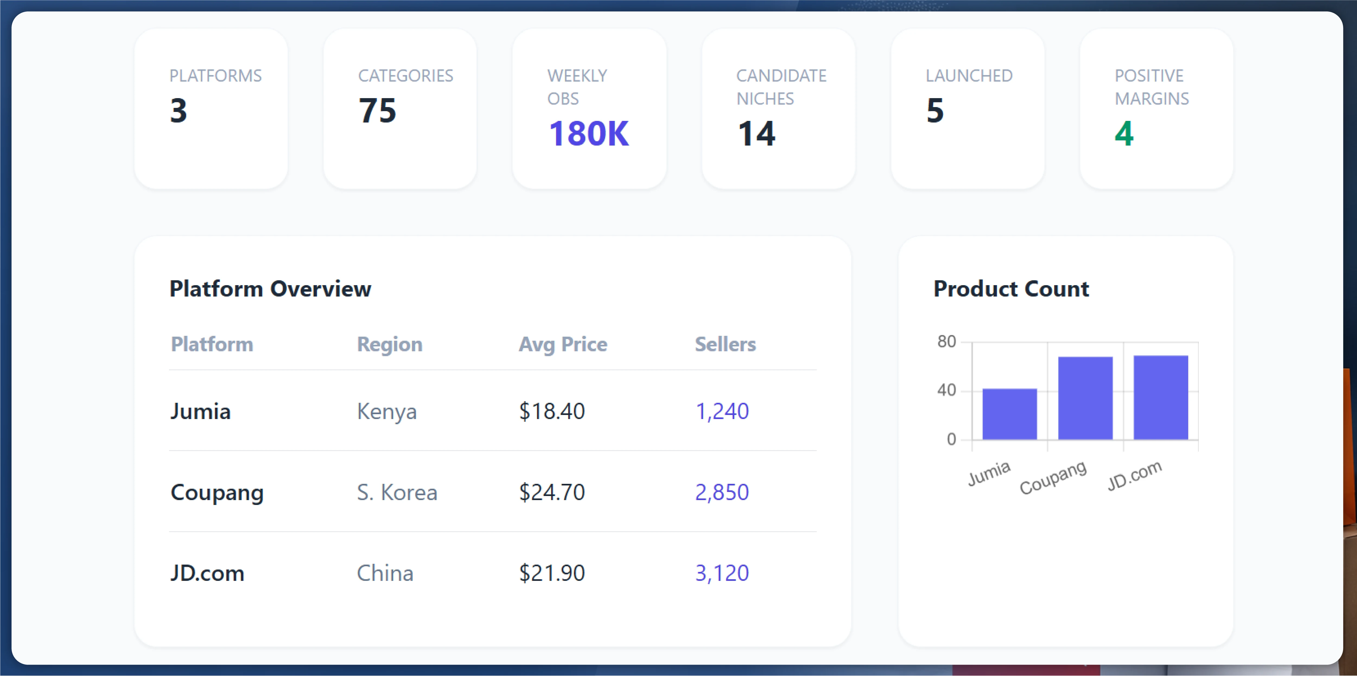Click the Platform column header
This screenshot has width=1357, height=676.
coord(212,344)
